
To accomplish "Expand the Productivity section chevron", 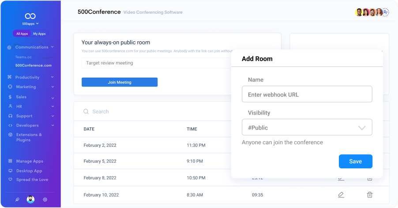I will pos(53,77).
